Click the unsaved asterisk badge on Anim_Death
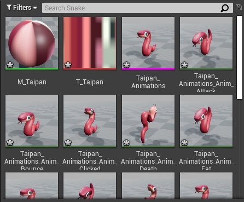The width and height of the screenshot is (244, 202). point(126,143)
